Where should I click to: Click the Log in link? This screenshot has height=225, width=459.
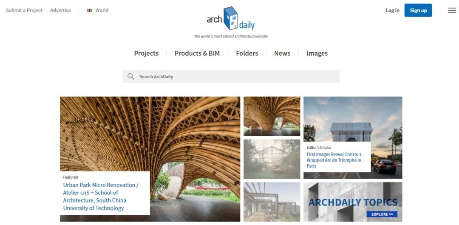click(x=392, y=10)
